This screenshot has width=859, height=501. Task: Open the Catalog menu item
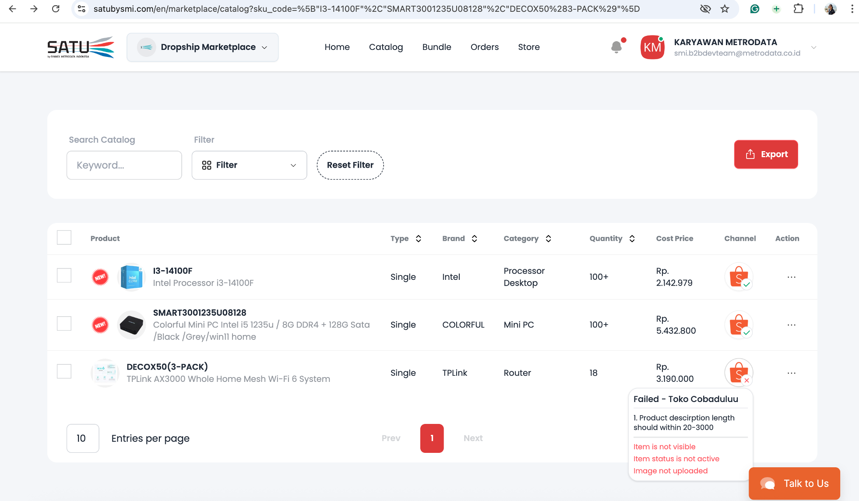point(386,47)
